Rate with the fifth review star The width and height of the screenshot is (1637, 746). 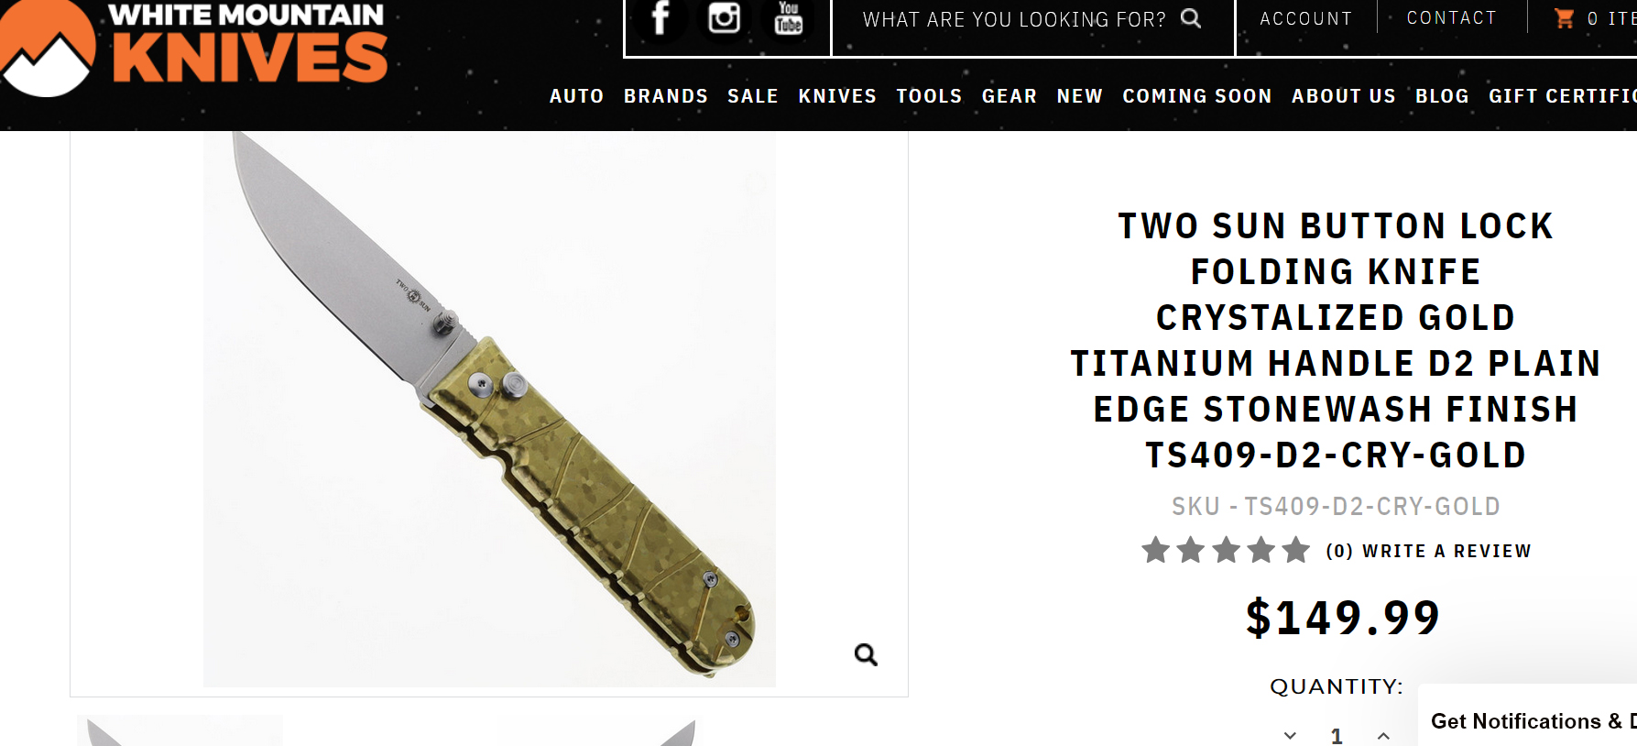click(x=1295, y=550)
